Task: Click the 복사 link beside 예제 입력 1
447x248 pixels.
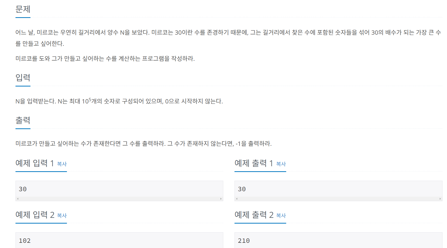Action: point(62,164)
